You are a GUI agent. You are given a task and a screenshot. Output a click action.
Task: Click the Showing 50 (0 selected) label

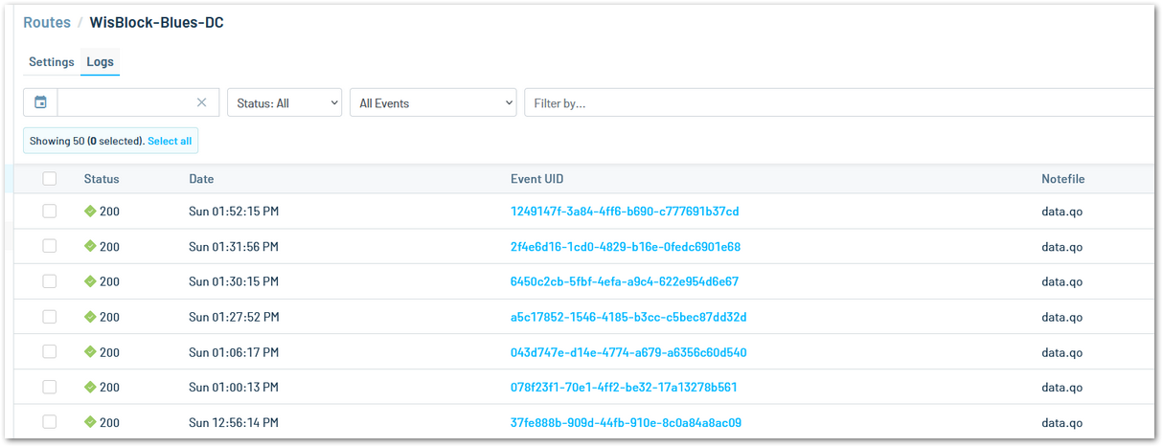87,141
